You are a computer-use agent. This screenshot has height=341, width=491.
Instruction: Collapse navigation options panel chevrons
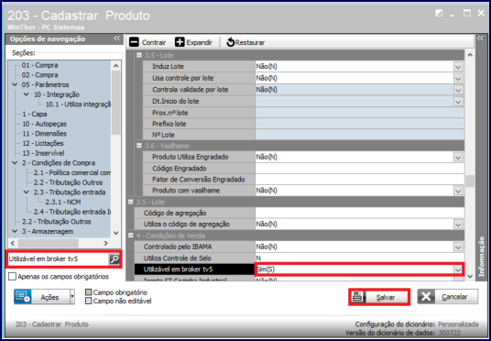[117, 38]
